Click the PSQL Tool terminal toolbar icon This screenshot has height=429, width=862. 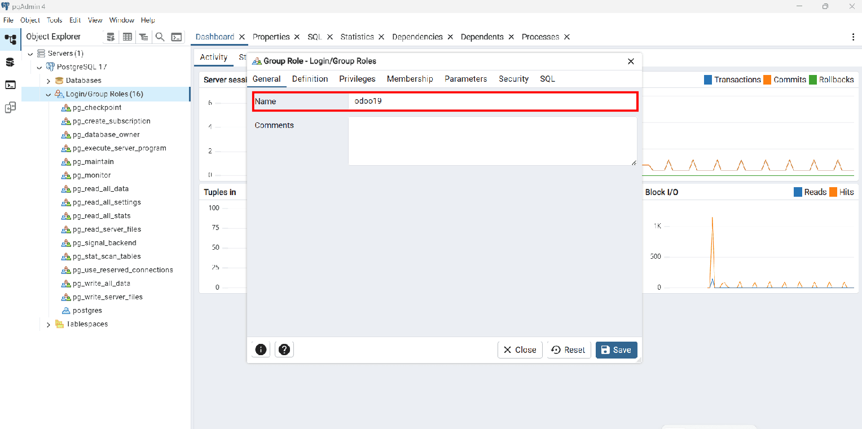click(177, 37)
